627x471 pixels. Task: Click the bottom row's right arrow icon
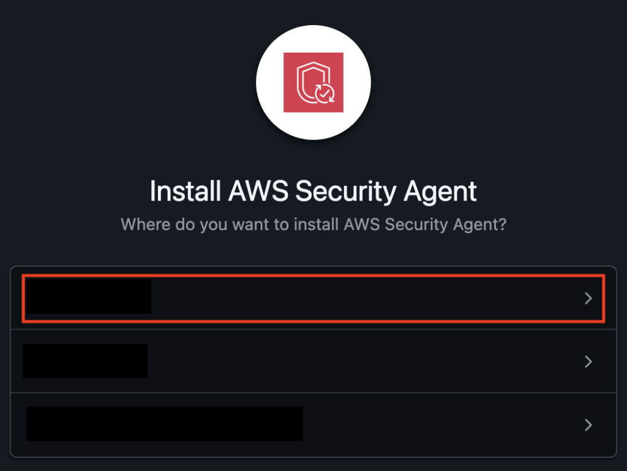(x=588, y=425)
